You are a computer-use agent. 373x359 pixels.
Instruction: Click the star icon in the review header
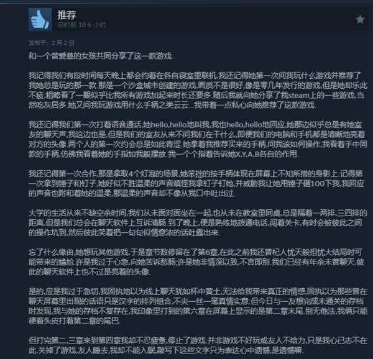click(x=360, y=19)
